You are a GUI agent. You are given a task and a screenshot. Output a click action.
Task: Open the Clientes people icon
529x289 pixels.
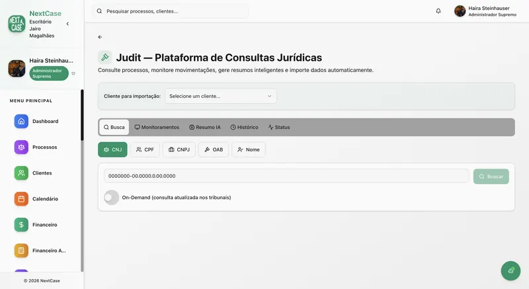click(x=21, y=173)
